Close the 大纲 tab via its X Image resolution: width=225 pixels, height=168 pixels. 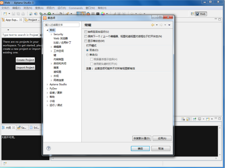click(x=13, y=127)
